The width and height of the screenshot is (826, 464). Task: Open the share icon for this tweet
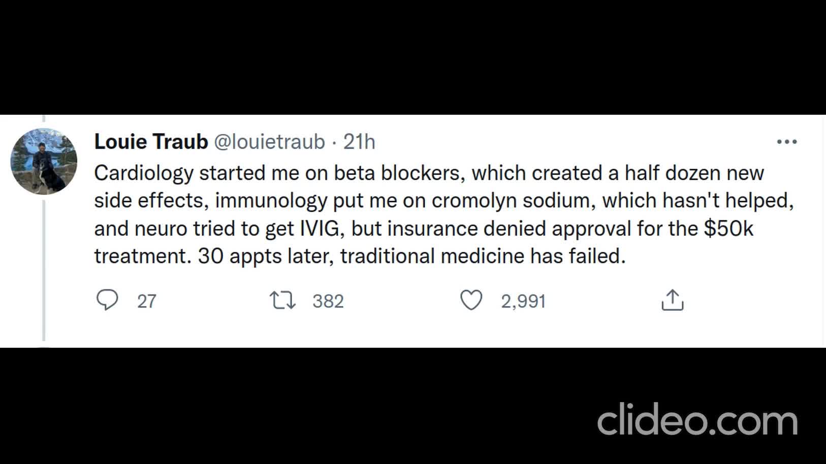[x=672, y=300]
